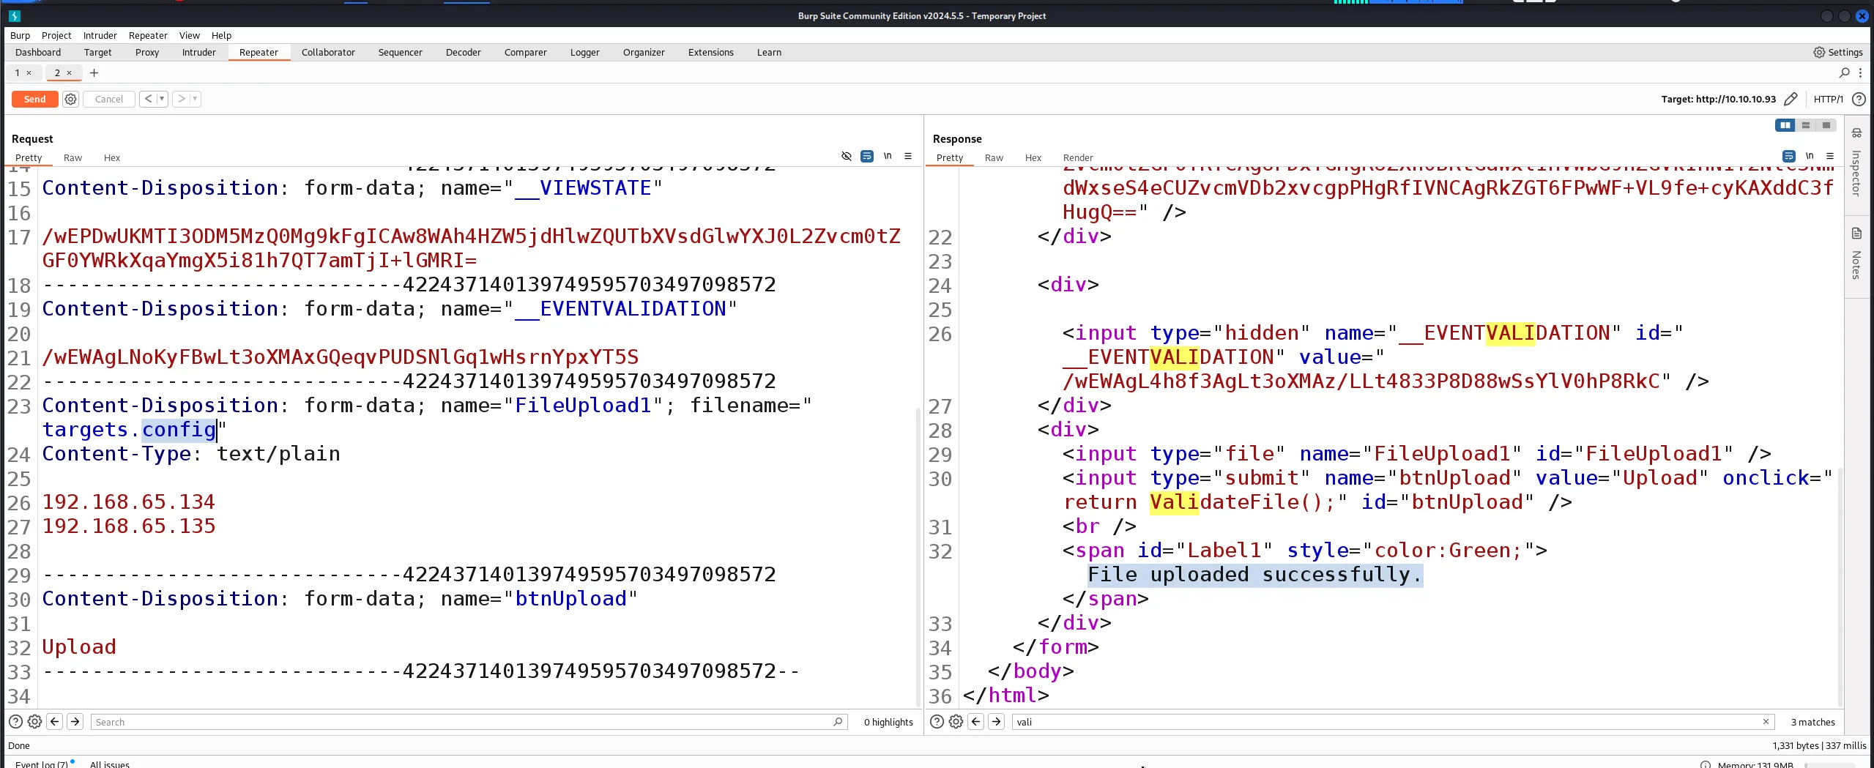
Task: Toggle non-printable characters in request editor
Action: pos(888,156)
